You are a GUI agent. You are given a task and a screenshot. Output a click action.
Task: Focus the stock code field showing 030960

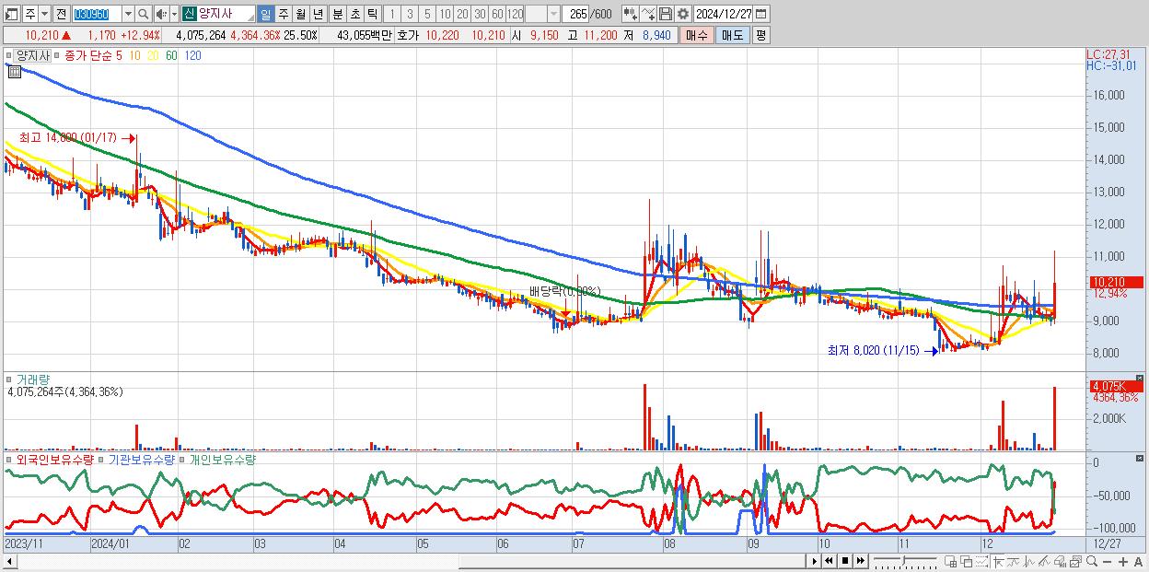pos(96,14)
